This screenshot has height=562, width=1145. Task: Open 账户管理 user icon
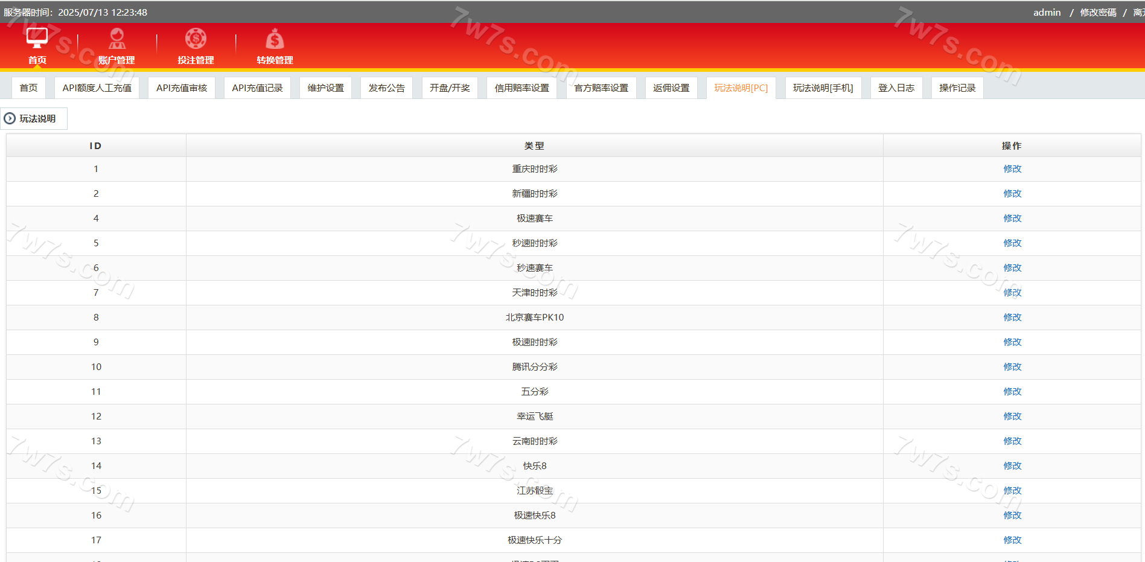tap(116, 39)
